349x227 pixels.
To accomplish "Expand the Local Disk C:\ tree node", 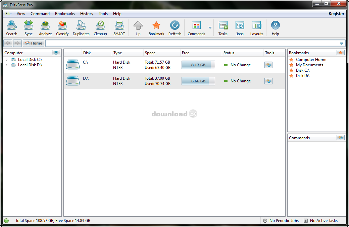I will pyautogui.click(x=6, y=60).
